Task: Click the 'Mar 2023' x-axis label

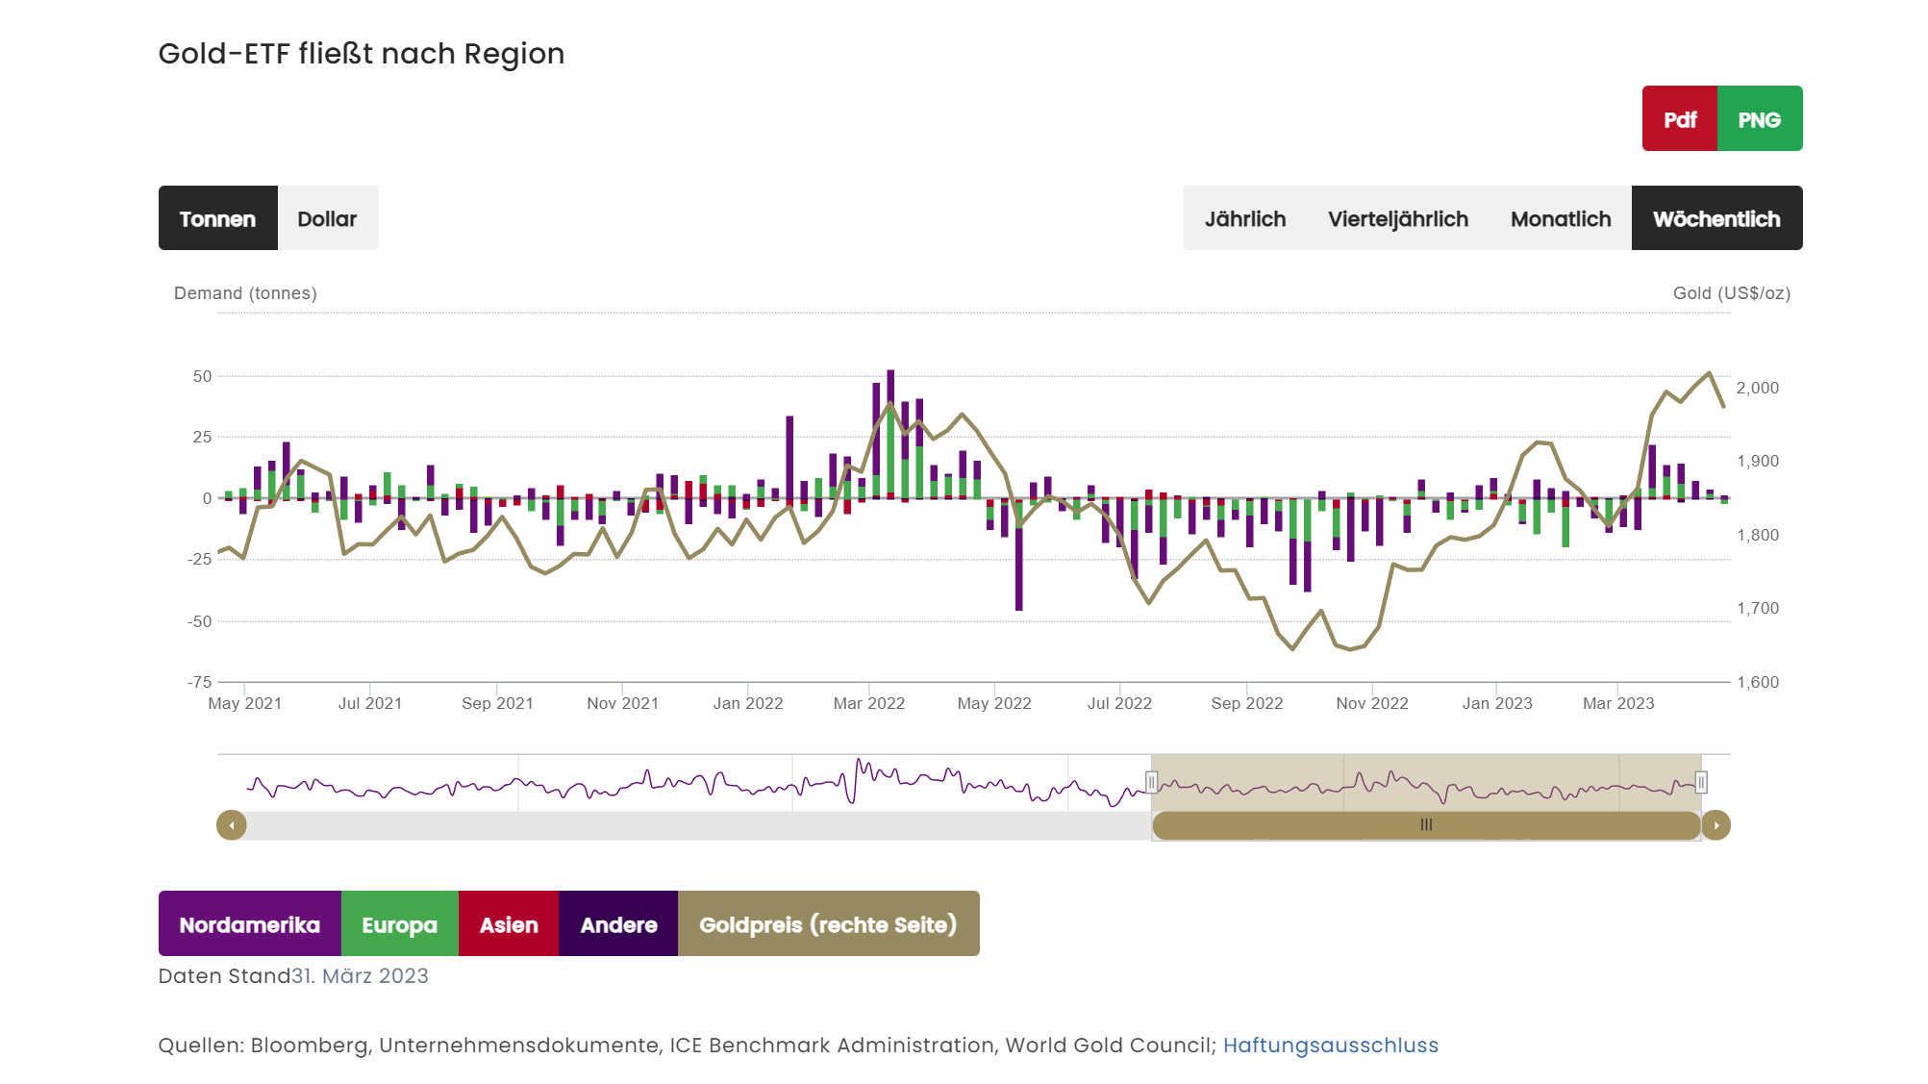Action: (1618, 703)
